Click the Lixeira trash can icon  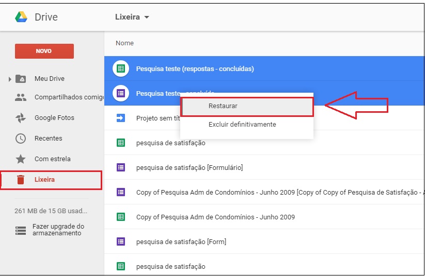tap(21, 180)
